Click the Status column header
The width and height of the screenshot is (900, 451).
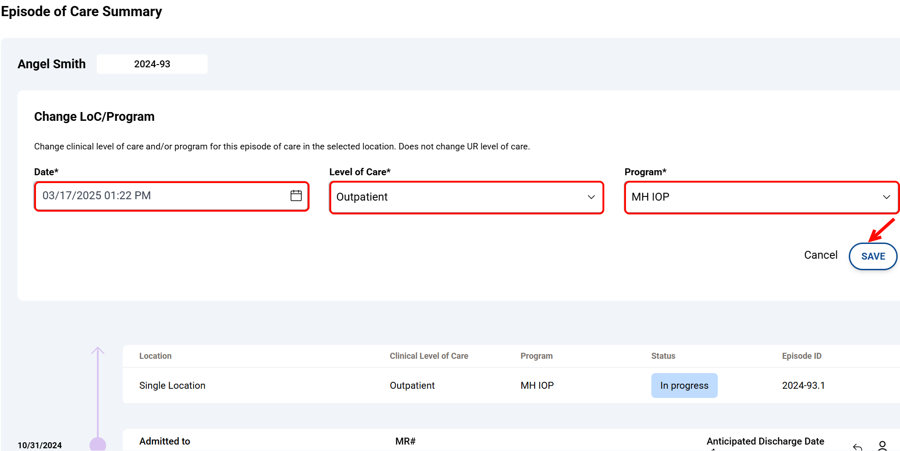click(x=663, y=356)
